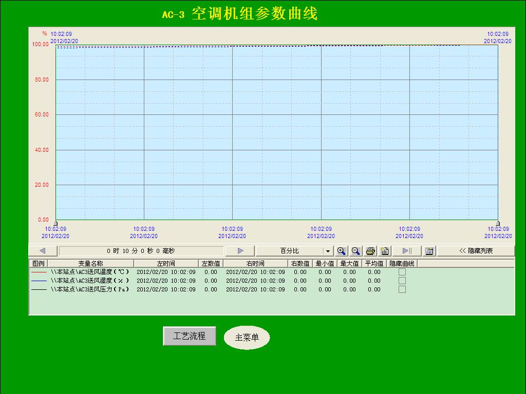Viewport: 526px width, 394px height.
Task: Tick hide-curve checkbox for AC3送风压力
Action: tap(402, 289)
